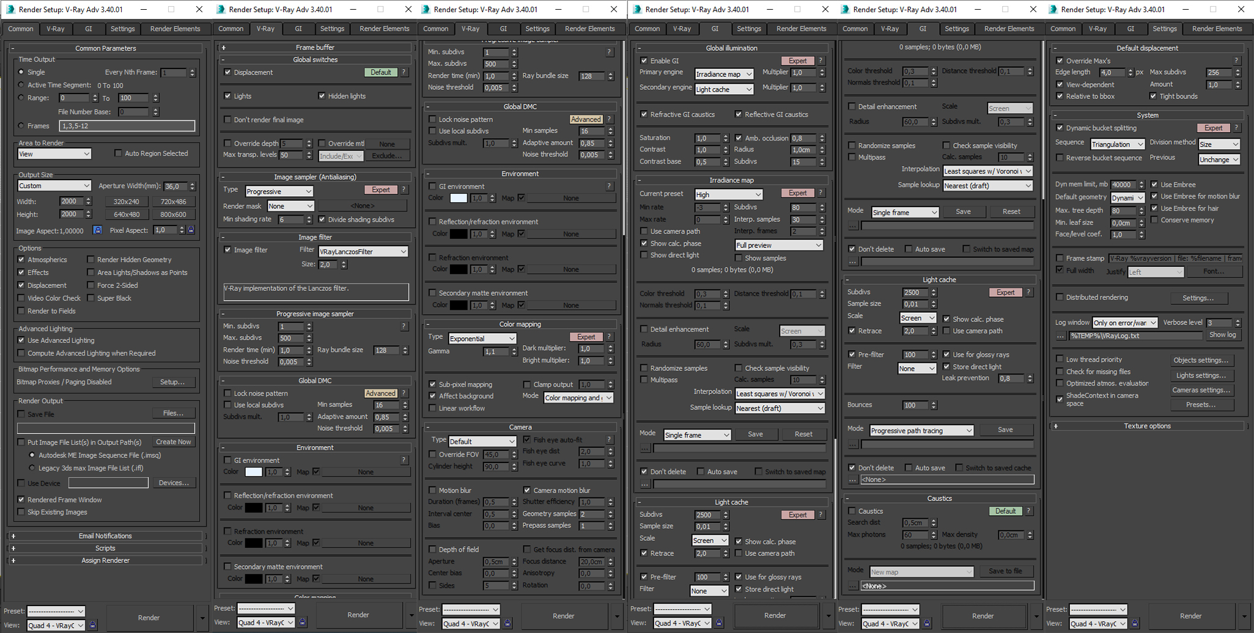The image size is (1254, 633).
Task: Open the Objects settings button
Action: pyautogui.click(x=1201, y=360)
